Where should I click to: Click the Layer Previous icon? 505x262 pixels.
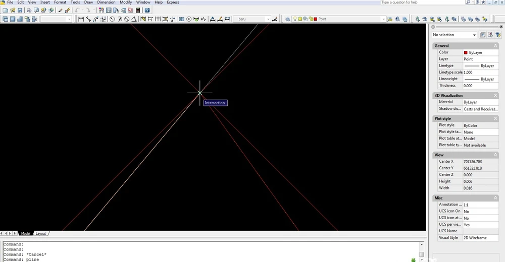397,19
